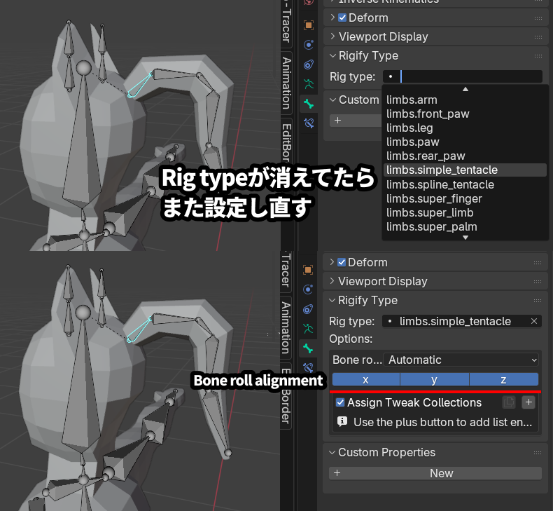
Task: Select green Bone properties tab in lower screenshot
Action: (308, 348)
